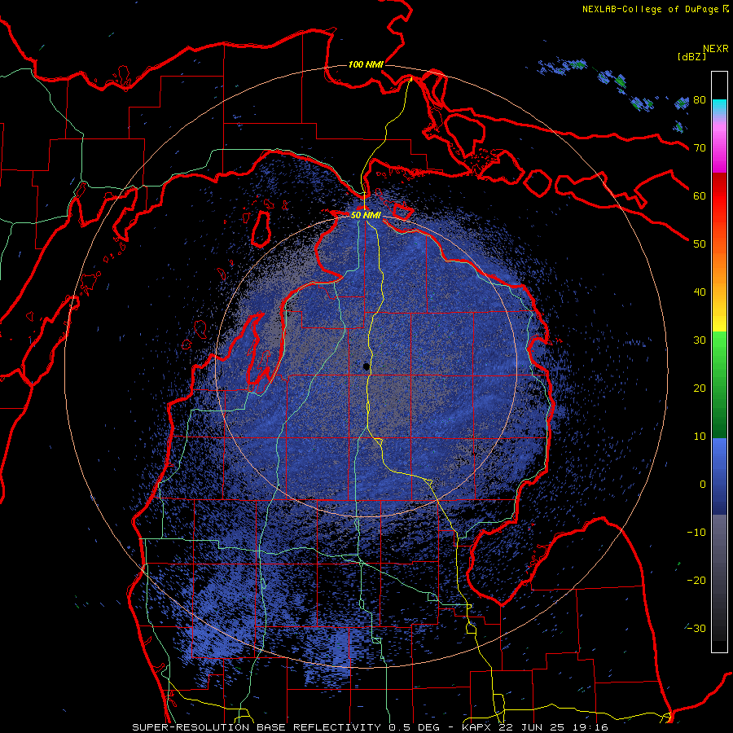Click the 70 value on the dBZ scale
Image resolution: width=733 pixels, height=733 pixels.
coord(700,148)
